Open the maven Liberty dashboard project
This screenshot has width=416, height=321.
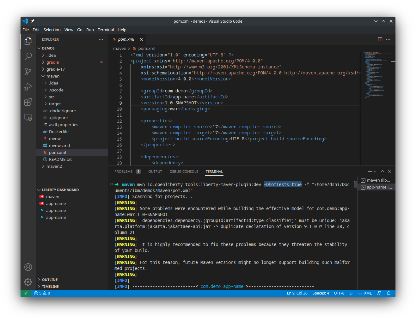point(52,197)
